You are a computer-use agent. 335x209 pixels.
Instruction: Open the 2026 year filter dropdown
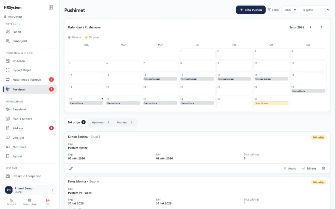[289, 10]
